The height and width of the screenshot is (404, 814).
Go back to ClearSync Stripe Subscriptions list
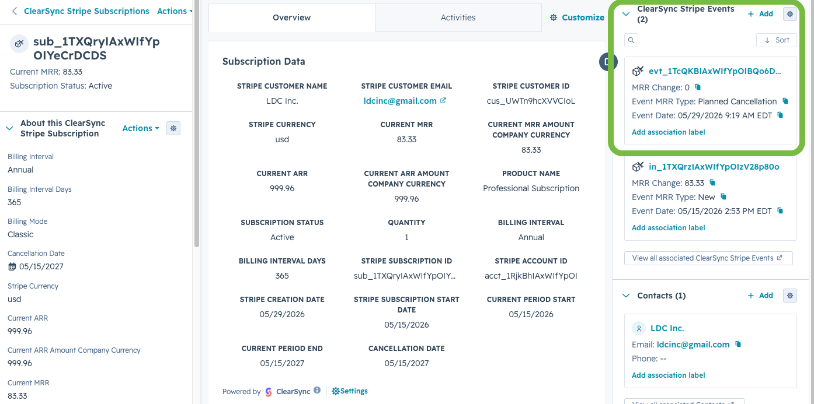click(81, 11)
